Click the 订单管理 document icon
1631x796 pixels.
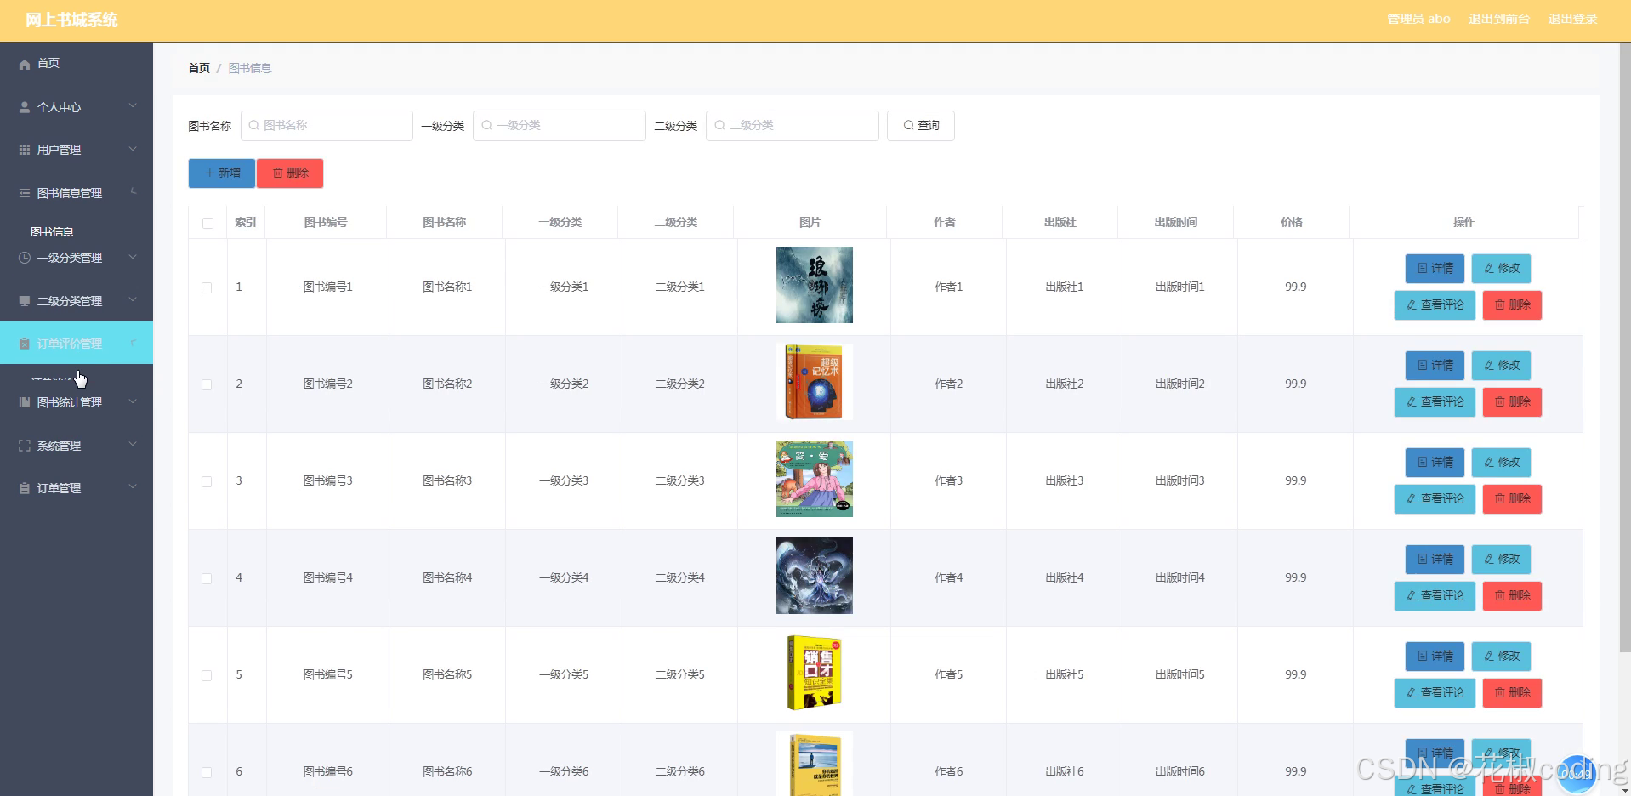tap(24, 487)
